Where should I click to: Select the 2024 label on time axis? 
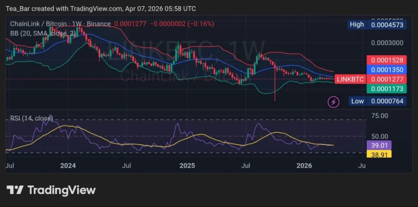pyautogui.click(x=68, y=166)
